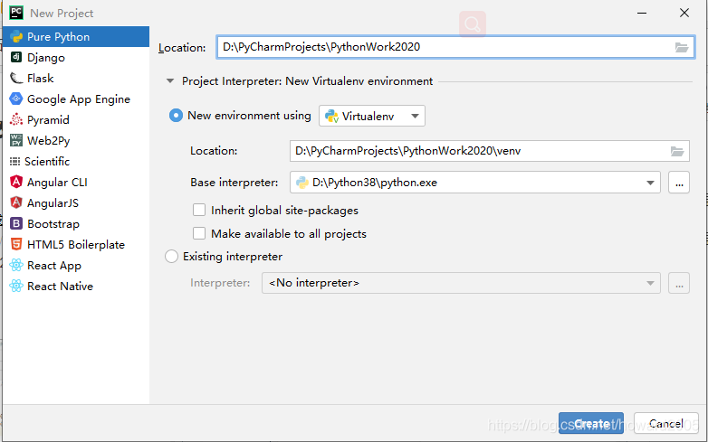Click the Pyramid logo icon

pos(16,119)
